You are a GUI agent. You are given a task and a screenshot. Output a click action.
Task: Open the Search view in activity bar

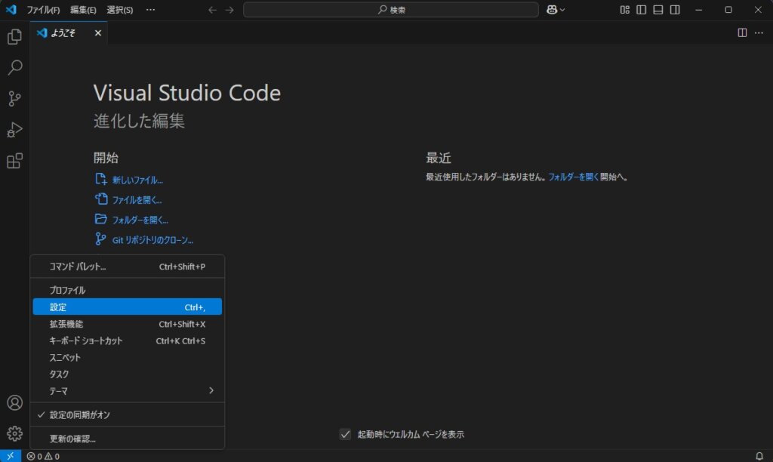click(14, 67)
